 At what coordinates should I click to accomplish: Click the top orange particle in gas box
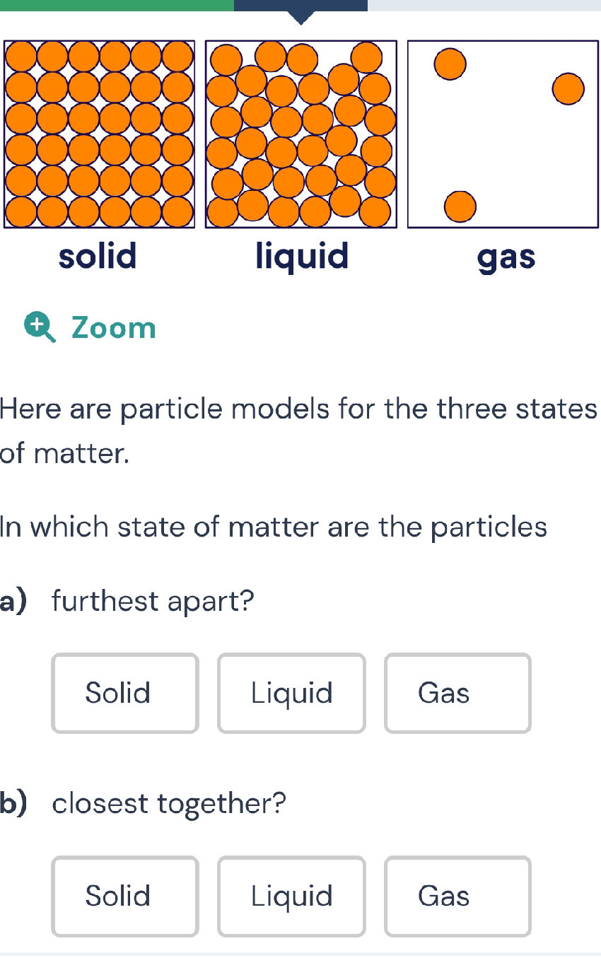point(450,64)
